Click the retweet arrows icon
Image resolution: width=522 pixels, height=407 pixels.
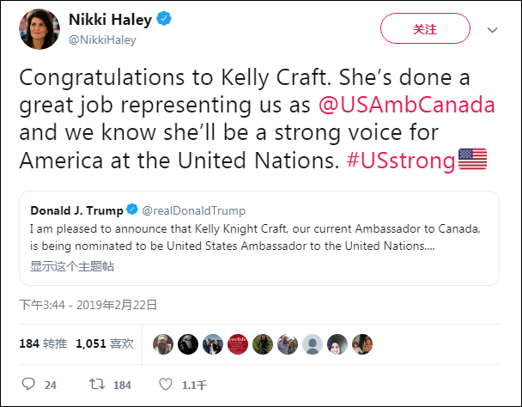click(99, 384)
